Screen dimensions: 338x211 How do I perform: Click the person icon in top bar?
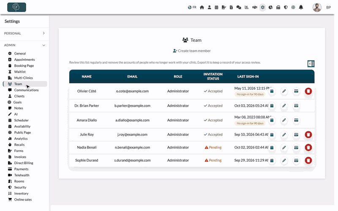(x=209, y=7)
